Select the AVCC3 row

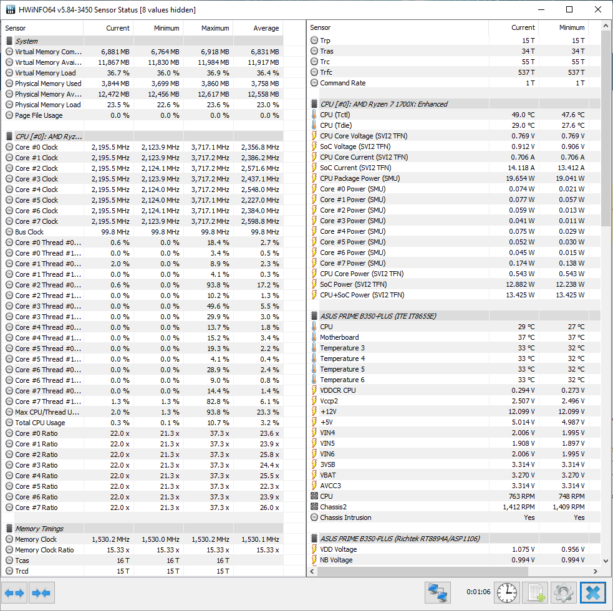(454, 486)
